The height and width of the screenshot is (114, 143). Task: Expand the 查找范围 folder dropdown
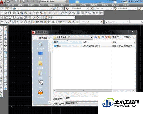pyautogui.click(x=92, y=37)
